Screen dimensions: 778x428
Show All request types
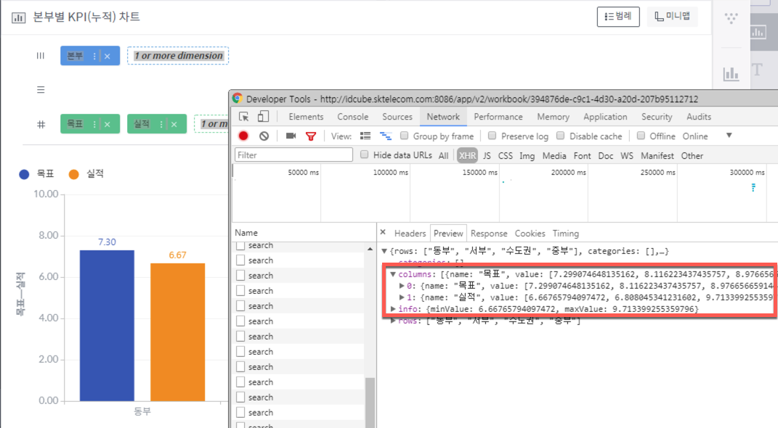444,155
